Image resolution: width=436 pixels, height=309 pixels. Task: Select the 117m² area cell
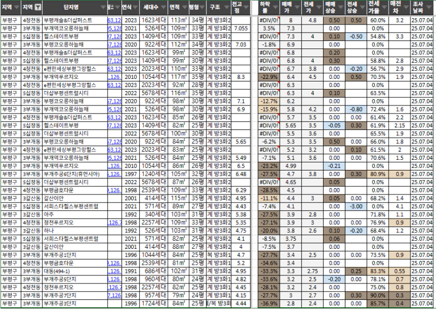178,77
